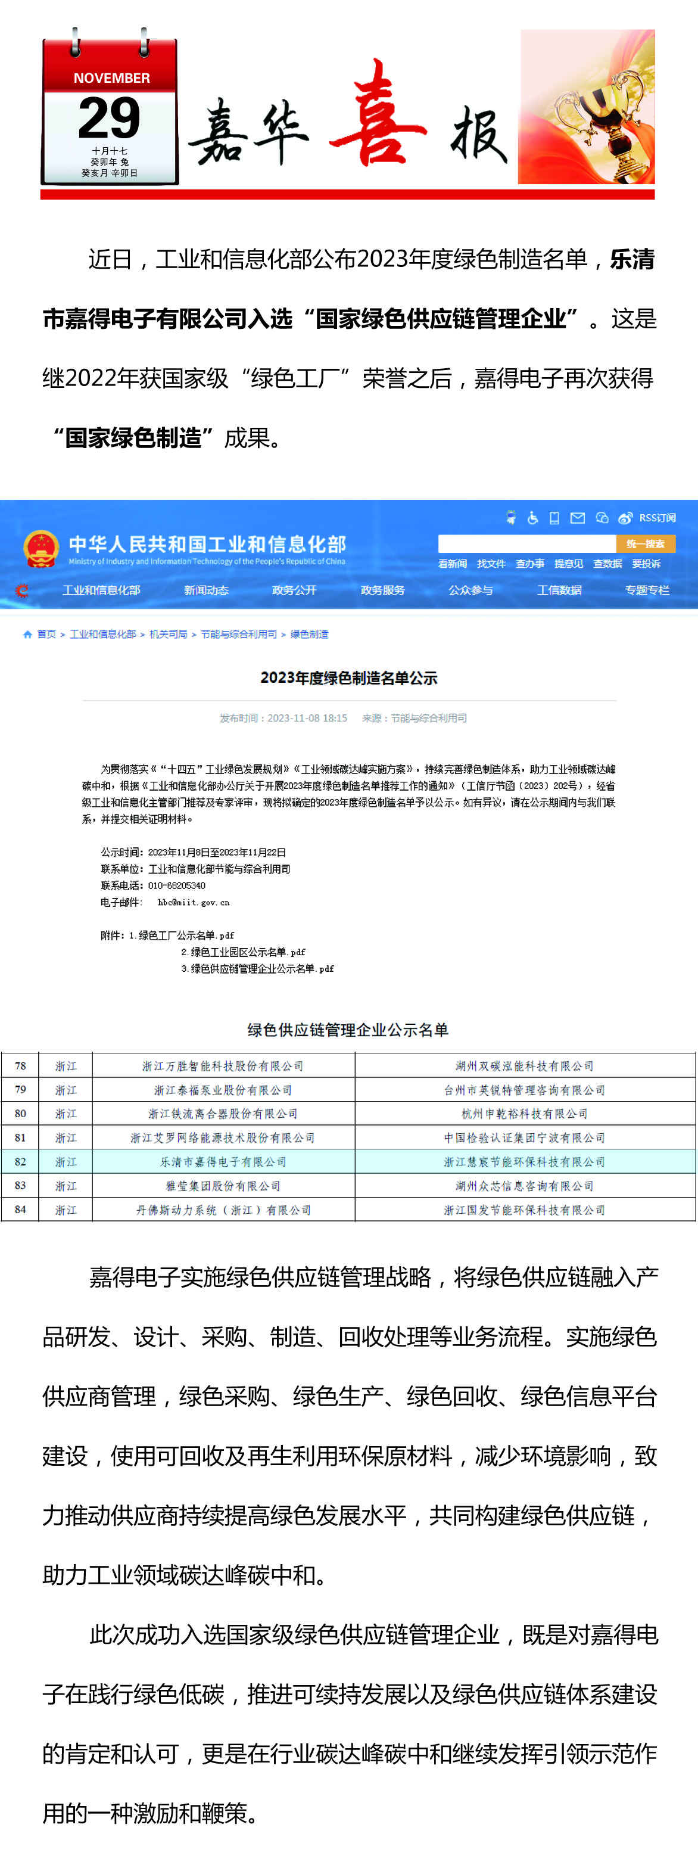This screenshot has width=698, height=1862.
Task: Click table cell 雅莹集团股份有限公司
Action: tap(223, 1186)
